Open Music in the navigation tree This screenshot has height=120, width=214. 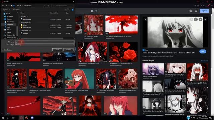[7, 27]
